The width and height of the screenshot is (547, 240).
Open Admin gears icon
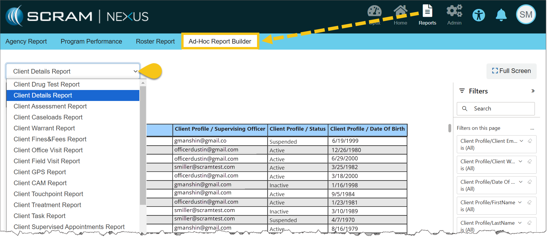[454, 12]
